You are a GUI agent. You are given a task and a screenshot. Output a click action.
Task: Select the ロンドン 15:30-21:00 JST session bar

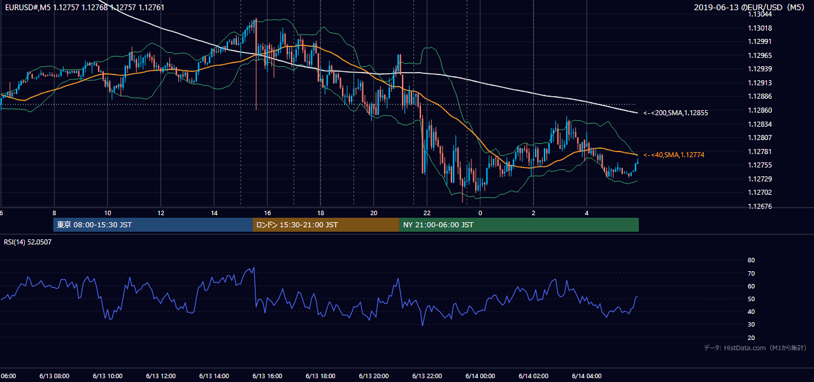pos(326,225)
